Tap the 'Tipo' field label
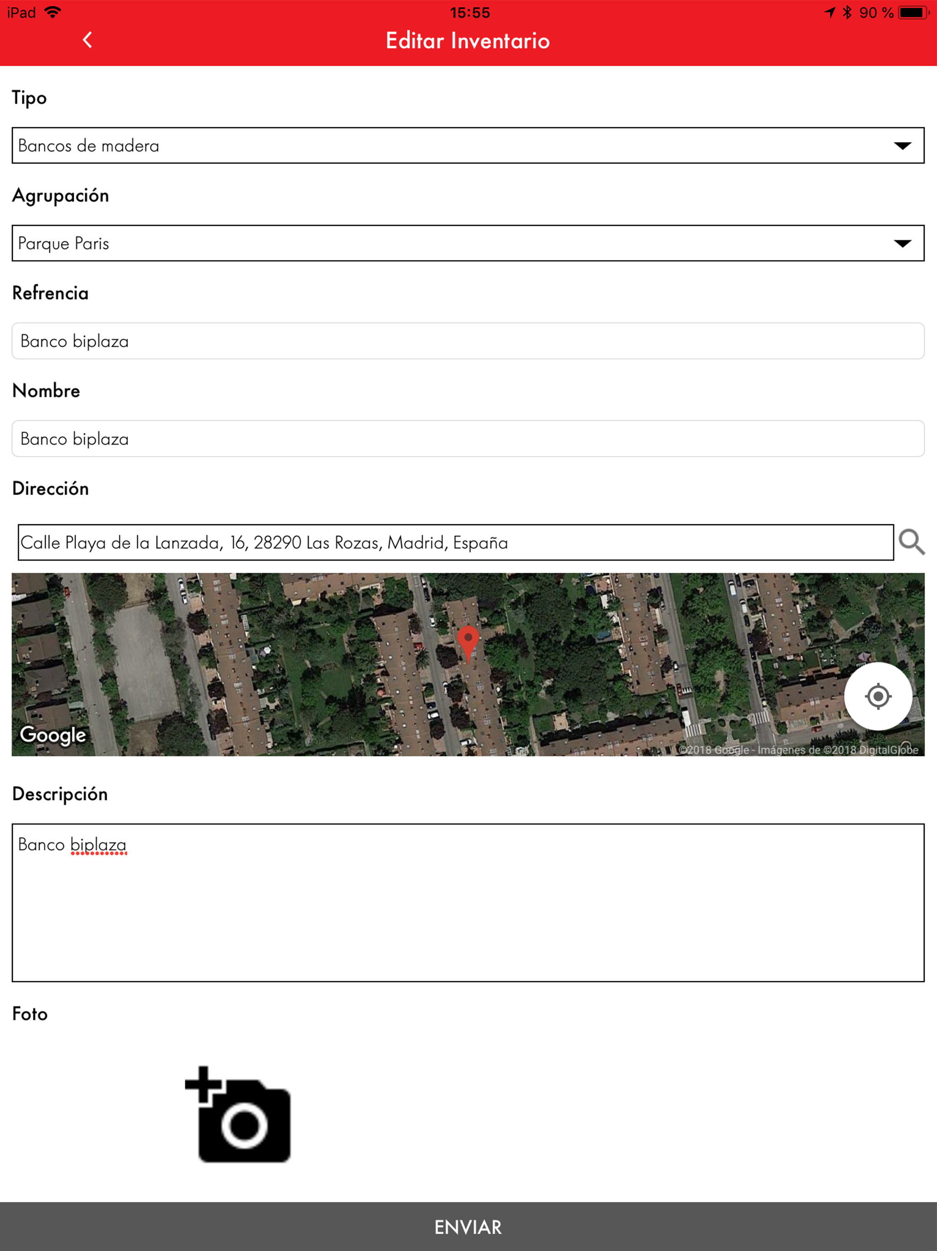Image resolution: width=937 pixels, height=1251 pixels. [29, 98]
